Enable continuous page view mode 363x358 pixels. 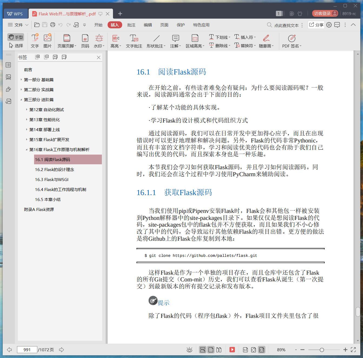(202, 350)
